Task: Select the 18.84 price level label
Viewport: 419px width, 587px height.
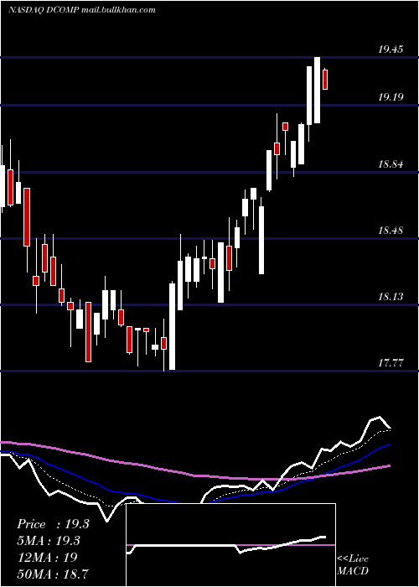Action: point(391,164)
